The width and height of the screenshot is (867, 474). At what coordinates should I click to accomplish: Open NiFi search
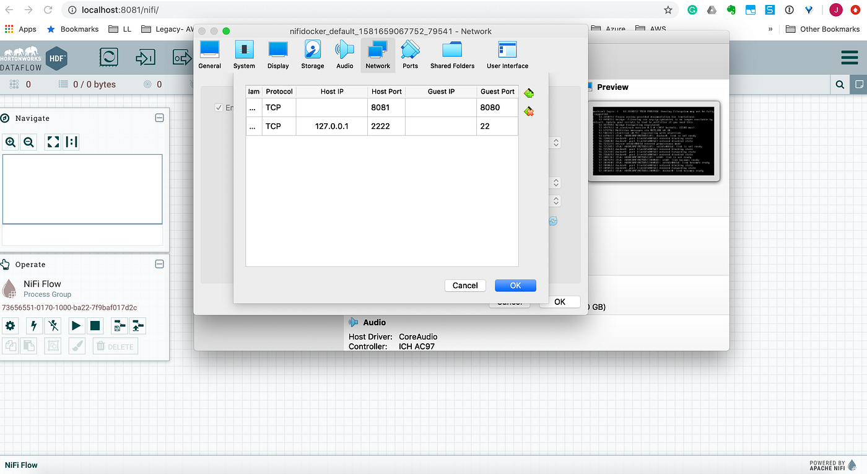coord(840,84)
